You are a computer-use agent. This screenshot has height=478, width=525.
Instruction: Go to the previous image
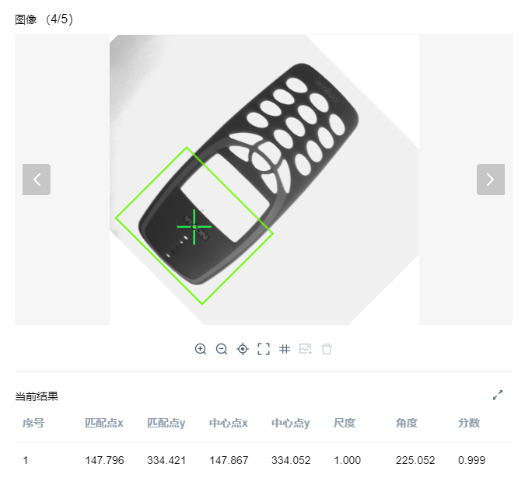[37, 180]
